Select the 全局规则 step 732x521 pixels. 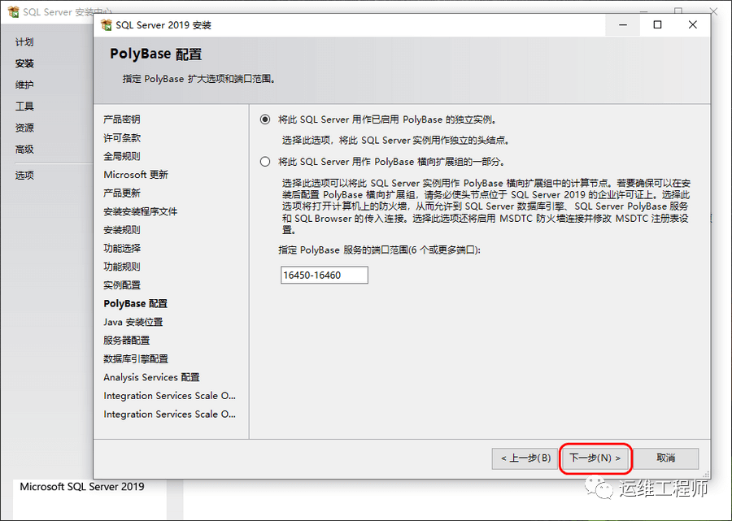(x=122, y=156)
